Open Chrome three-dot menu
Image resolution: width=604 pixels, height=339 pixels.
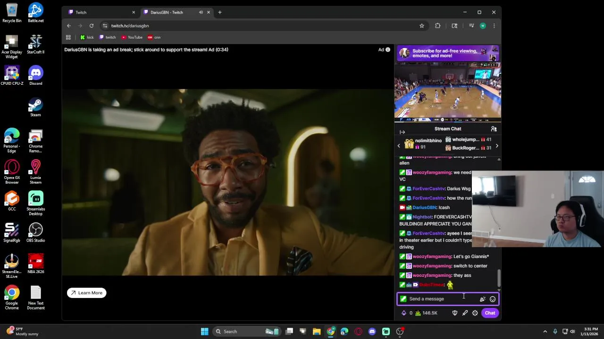pos(494,25)
